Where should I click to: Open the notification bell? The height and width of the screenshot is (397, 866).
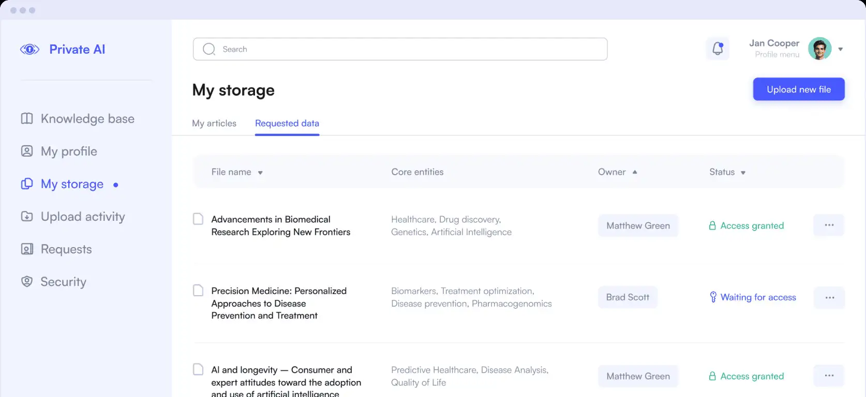pos(718,49)
